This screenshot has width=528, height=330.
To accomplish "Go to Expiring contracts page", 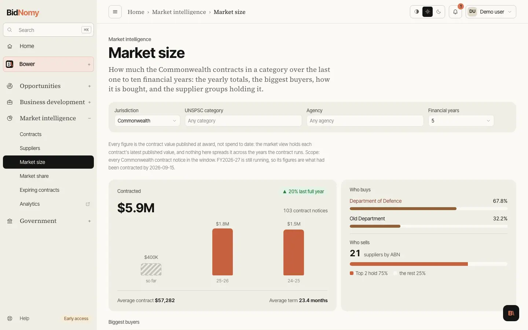I will [48, 190].
